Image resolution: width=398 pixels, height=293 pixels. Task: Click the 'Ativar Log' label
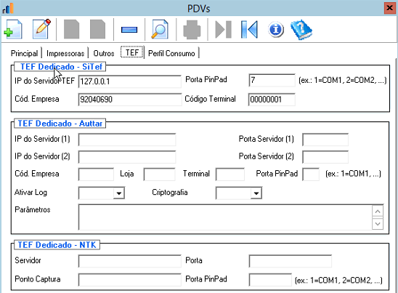click(x=31, y=193)
